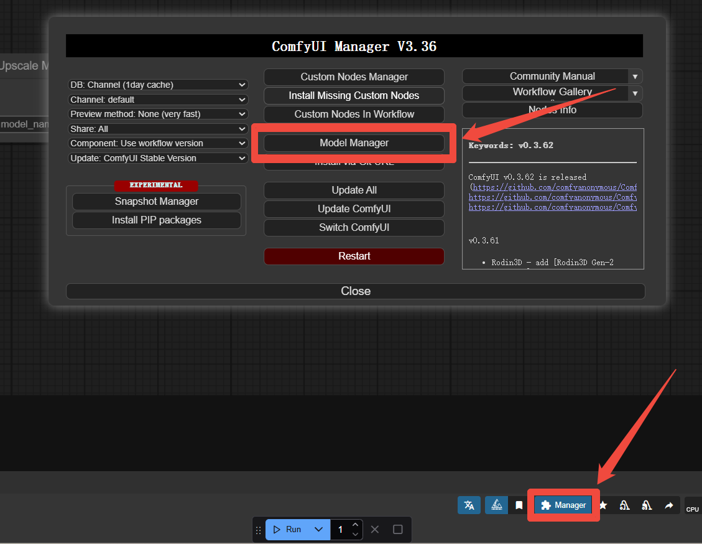This screenshot has height=544, width=702.
Task: Click the star icon beside Manager
Action: (x=603, y=505)
